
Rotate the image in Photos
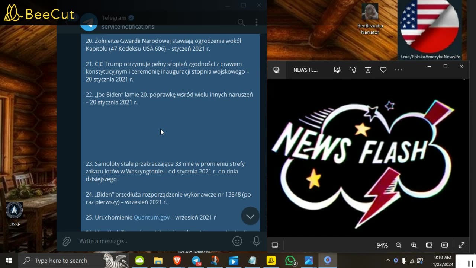click(353, 70)
